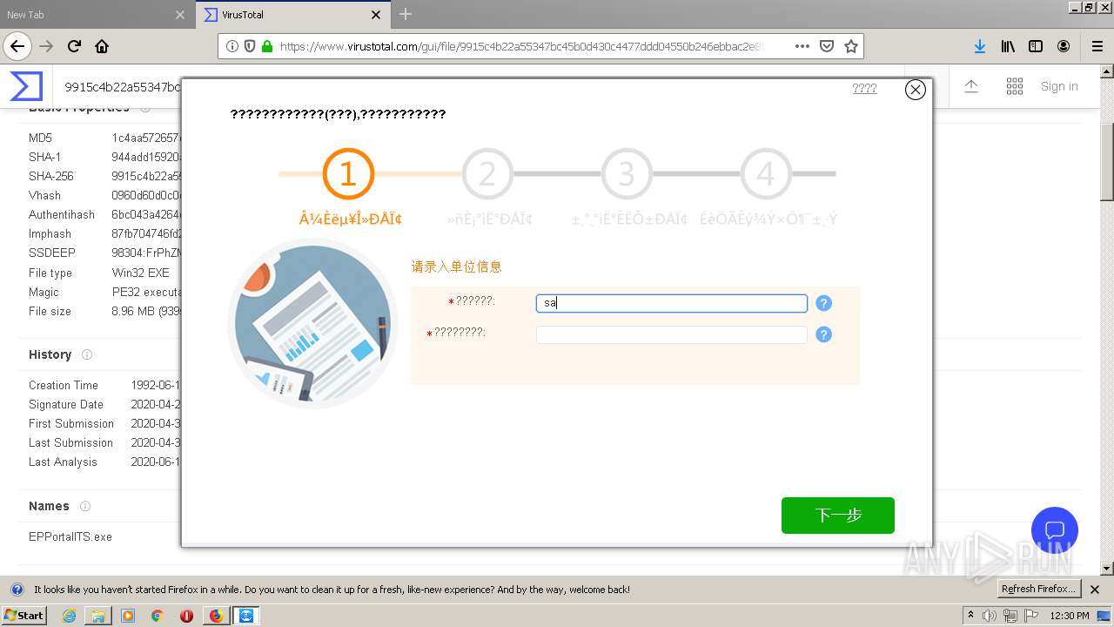The width and height of the screenshot is (1114, 627).
Task: Open the tracking protection shield
Action: [x=250, y=46]
